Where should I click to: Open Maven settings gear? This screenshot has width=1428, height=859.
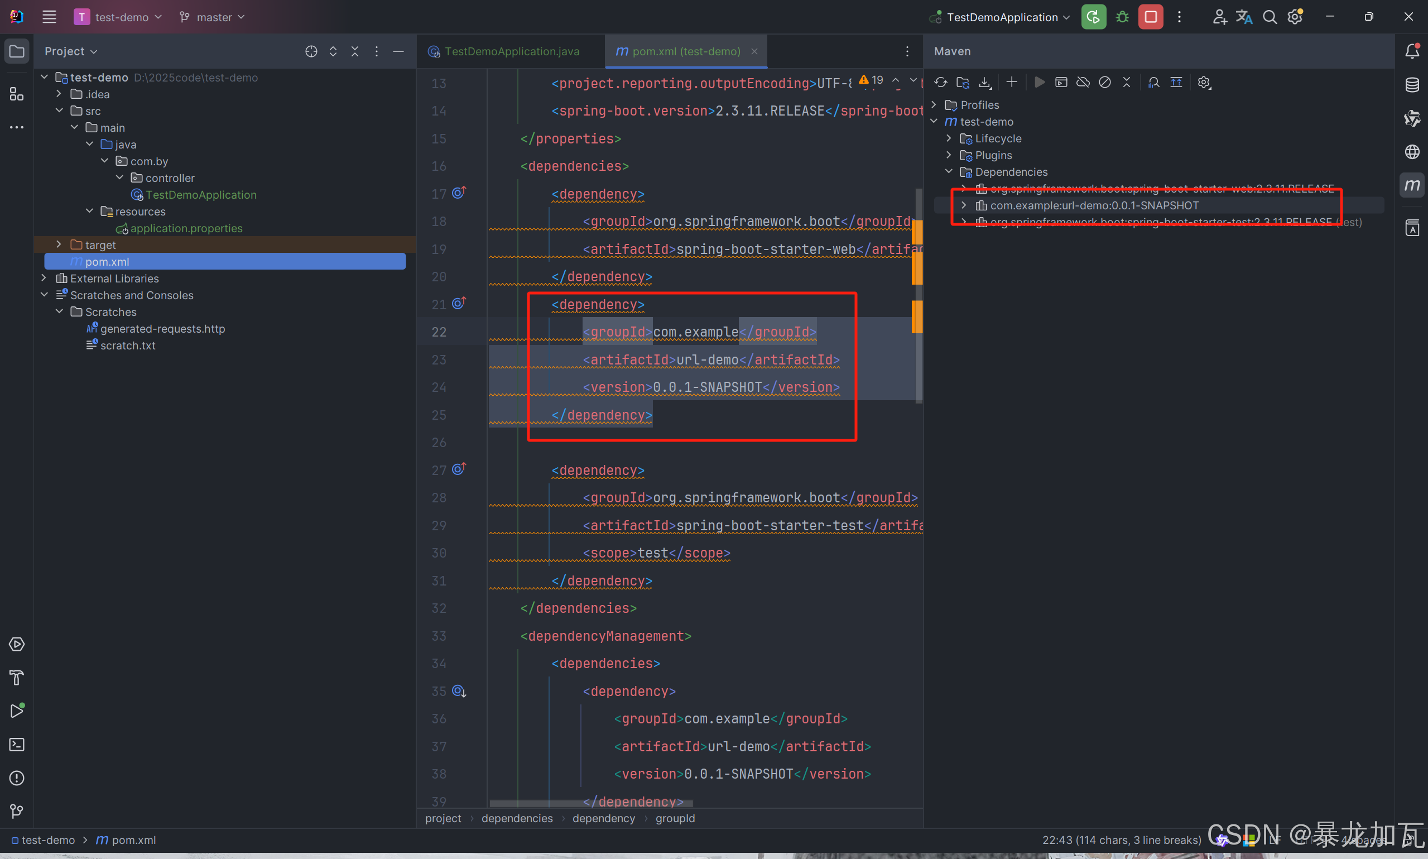coord(1204,82)
